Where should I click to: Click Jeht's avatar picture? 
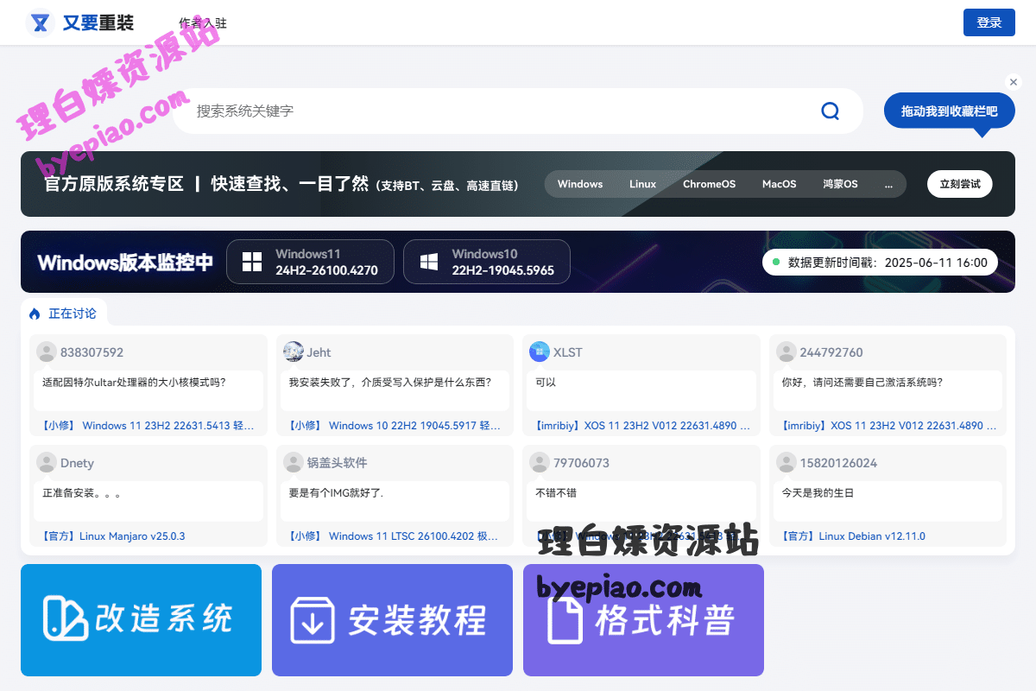tap(294, 352)
